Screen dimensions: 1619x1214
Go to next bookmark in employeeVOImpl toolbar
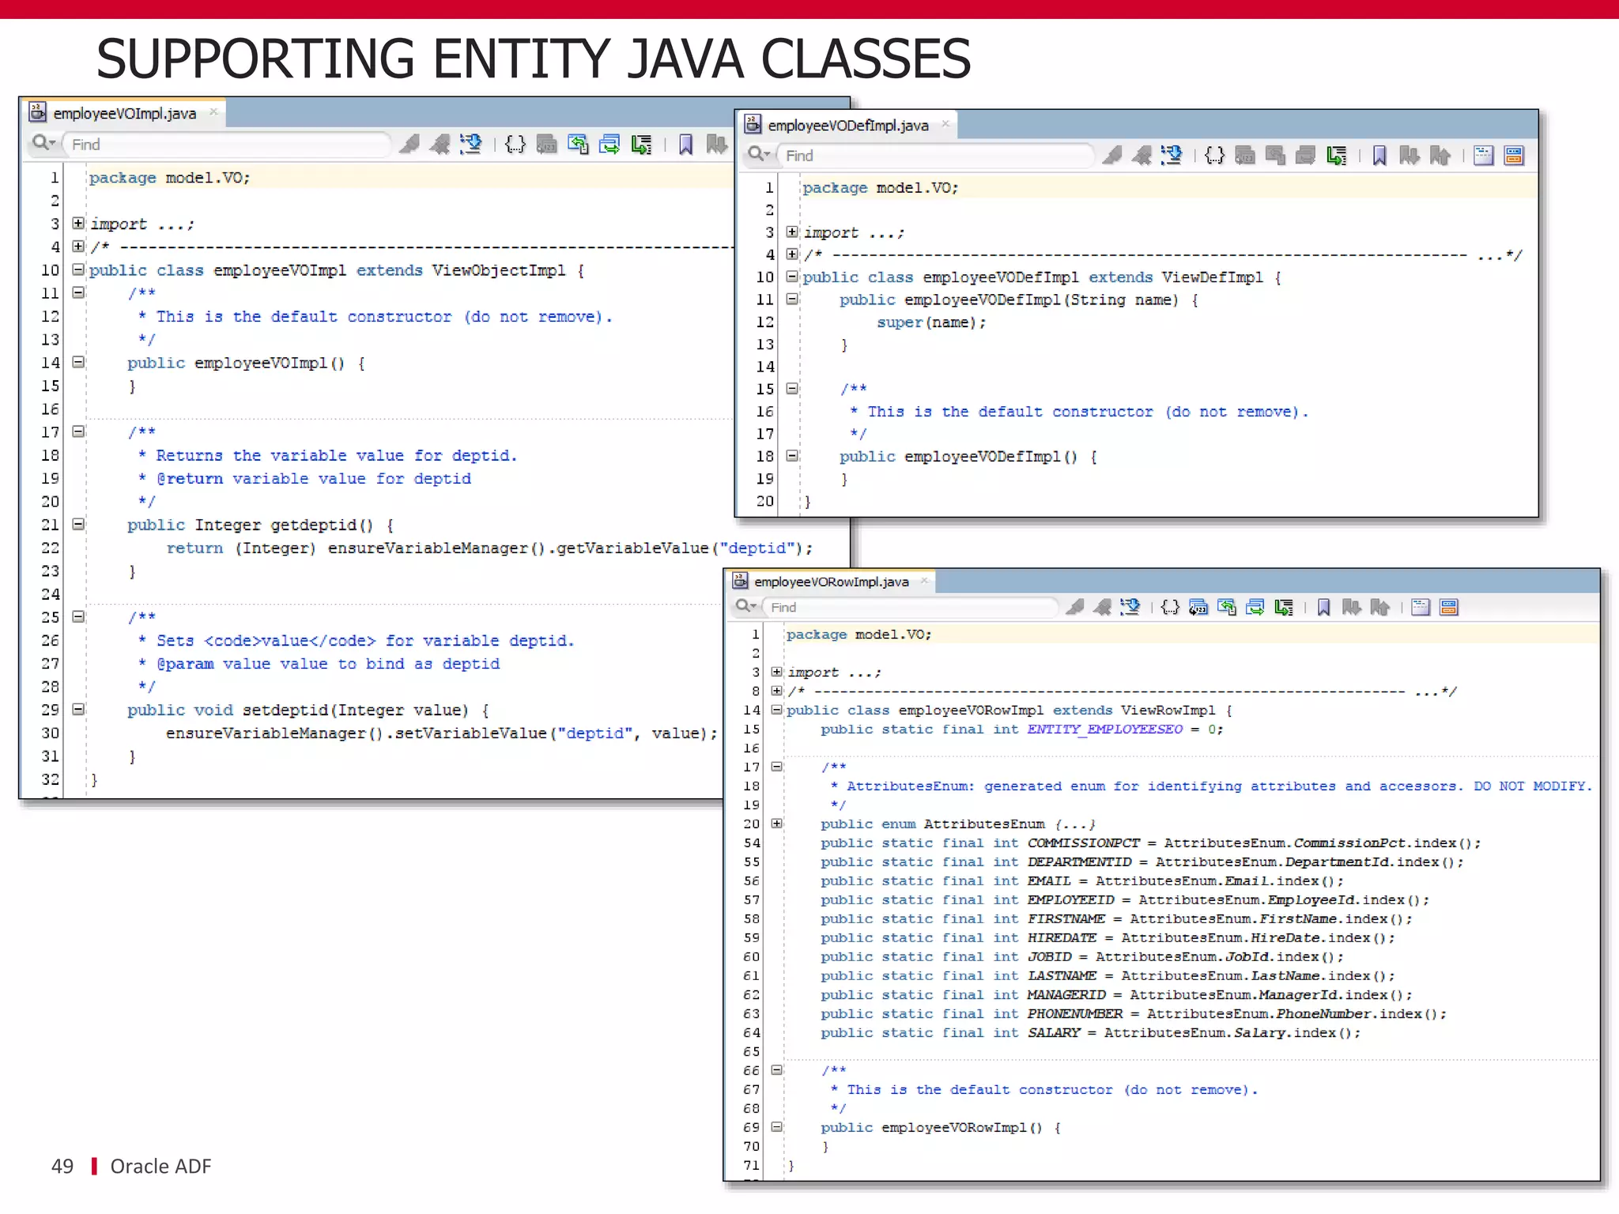[716, 144]
